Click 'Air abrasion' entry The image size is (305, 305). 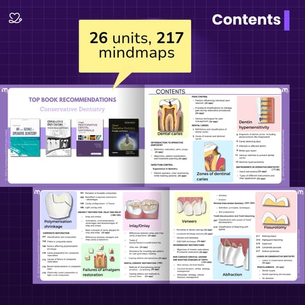point(268,278)
